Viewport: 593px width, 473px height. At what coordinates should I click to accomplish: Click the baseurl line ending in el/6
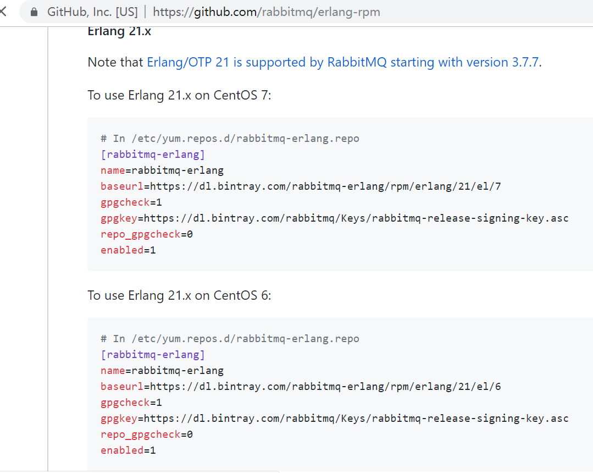click(301, 386)
